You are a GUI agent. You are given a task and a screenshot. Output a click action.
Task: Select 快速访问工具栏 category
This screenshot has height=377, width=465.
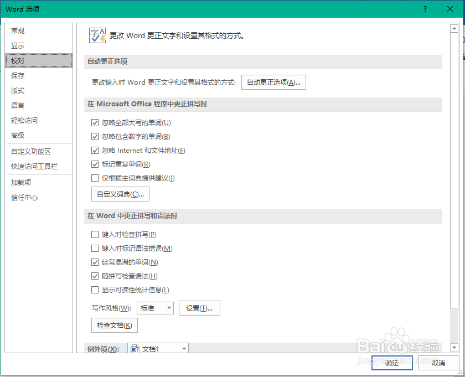(39, 167)
